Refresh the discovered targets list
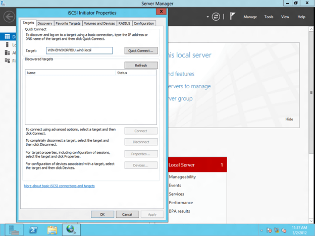This screenshot has width=315, height=236. pos(141,65)
